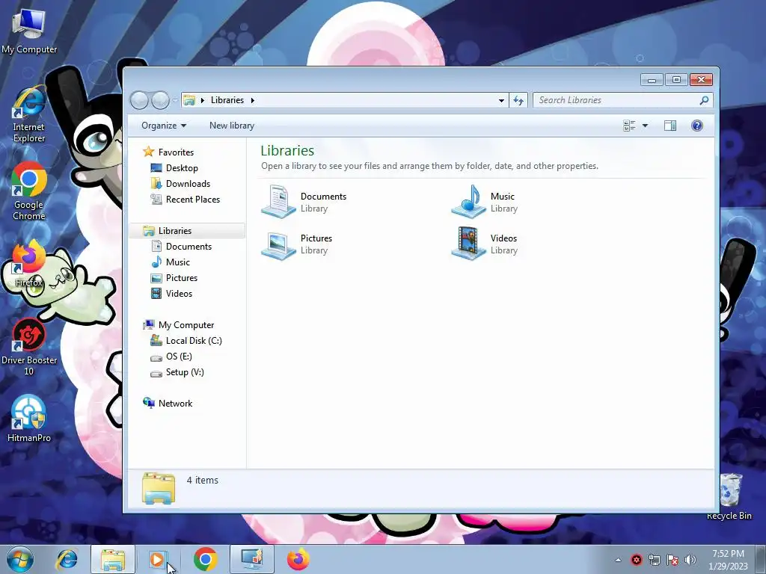Click the volume speaker tray icon
766x574 pixels.
point(690,560)
